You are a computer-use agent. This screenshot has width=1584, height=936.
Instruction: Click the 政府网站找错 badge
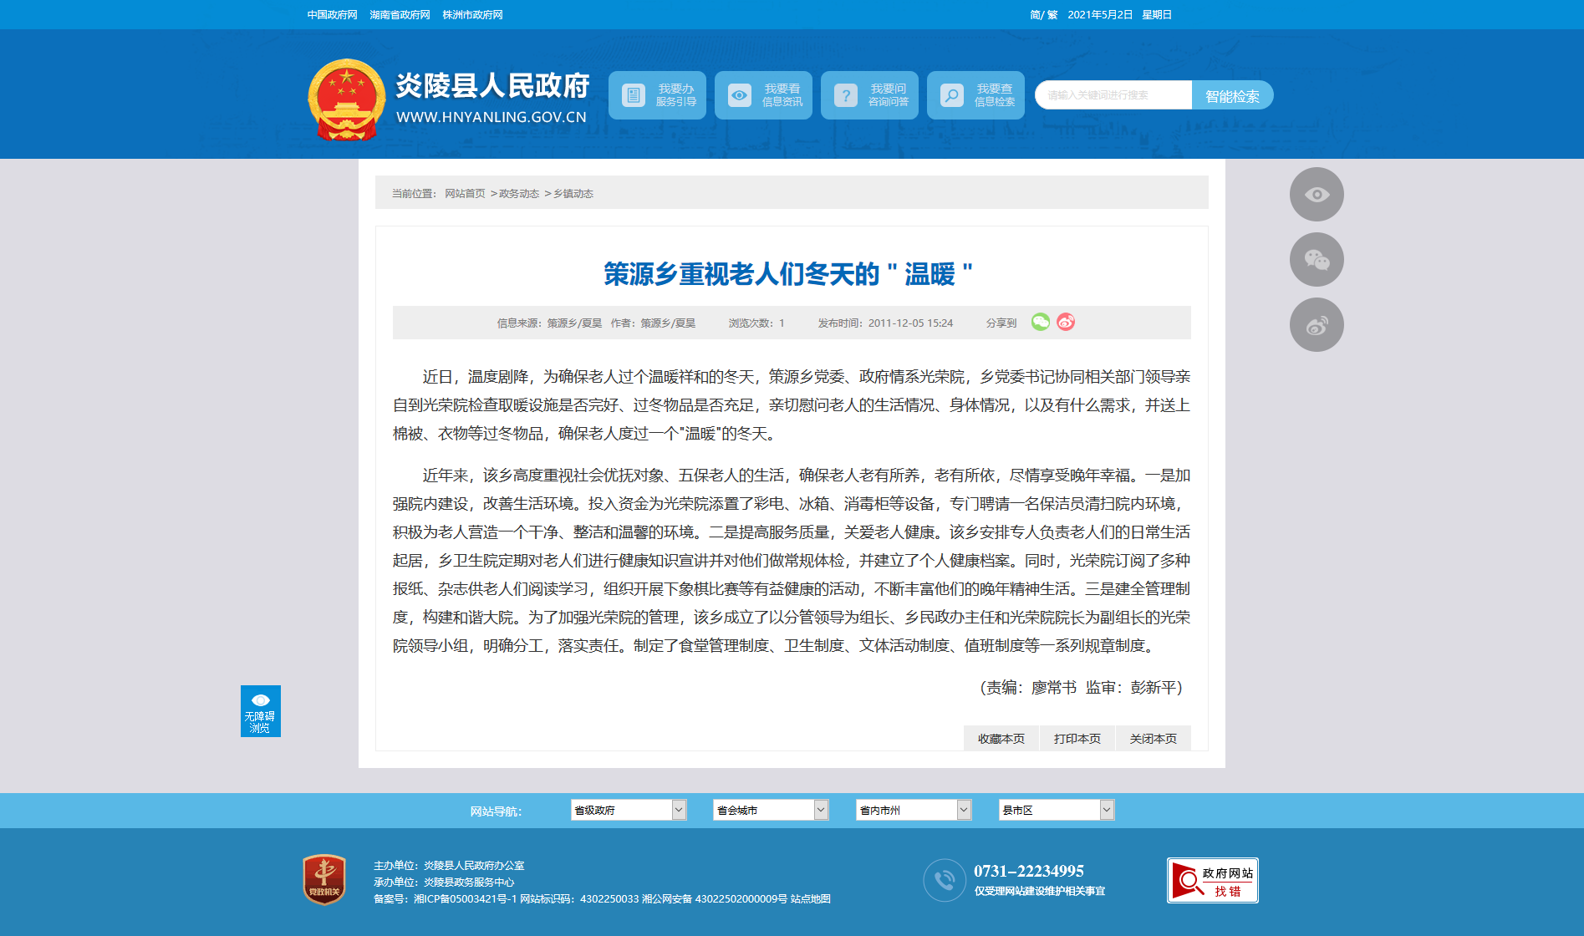click(x=1212, y=881)
